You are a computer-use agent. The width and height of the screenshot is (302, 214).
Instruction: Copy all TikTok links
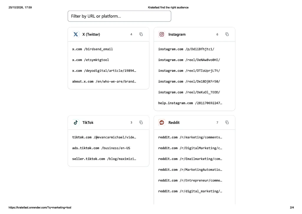click(141, 122)
